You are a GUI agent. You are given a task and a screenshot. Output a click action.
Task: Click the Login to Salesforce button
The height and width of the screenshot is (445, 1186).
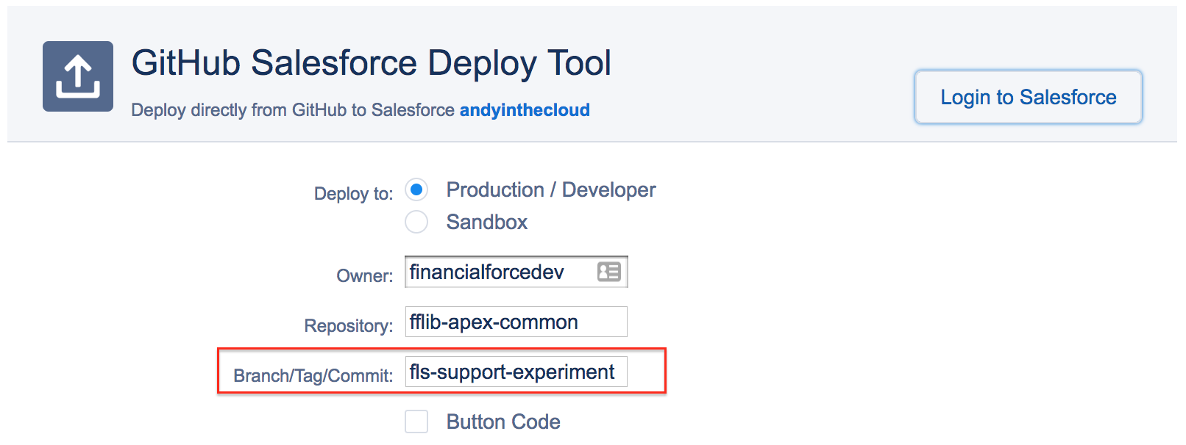1029,97
